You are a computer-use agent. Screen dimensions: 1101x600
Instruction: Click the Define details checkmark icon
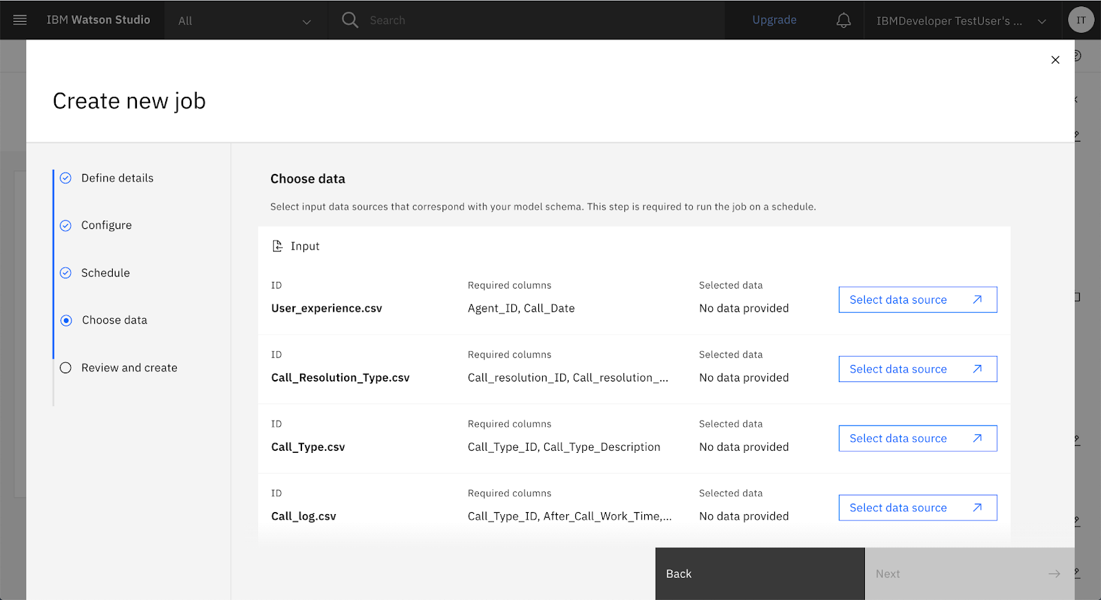(x=66, y=178)
